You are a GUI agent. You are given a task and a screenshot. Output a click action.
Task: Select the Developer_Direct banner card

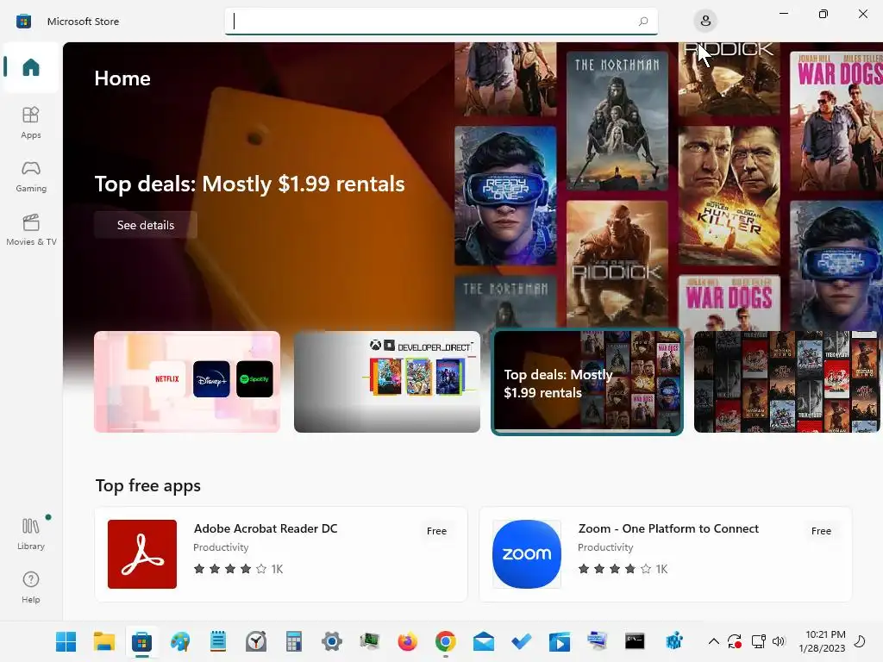tap(387, 382)
